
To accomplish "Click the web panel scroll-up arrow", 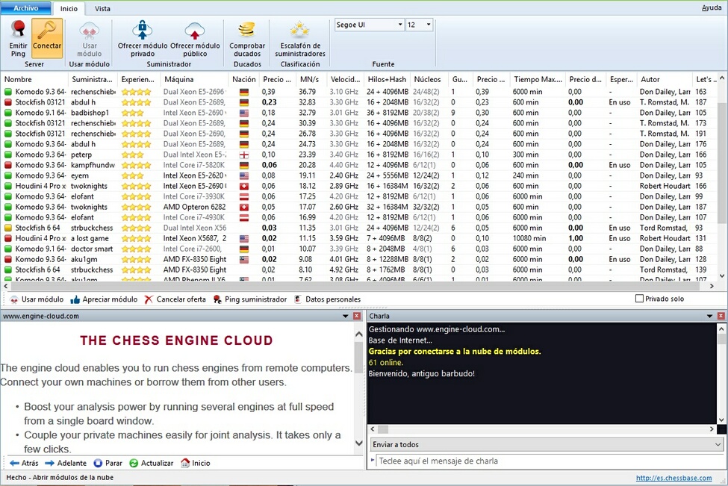I will (x=359, y=334).
